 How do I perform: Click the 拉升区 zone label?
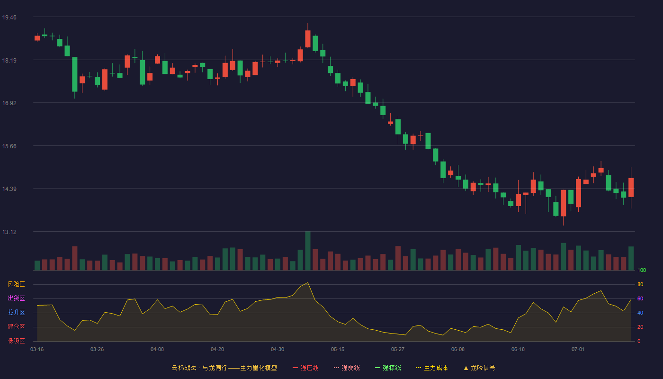pyautogui.click(x=16, y=313)
